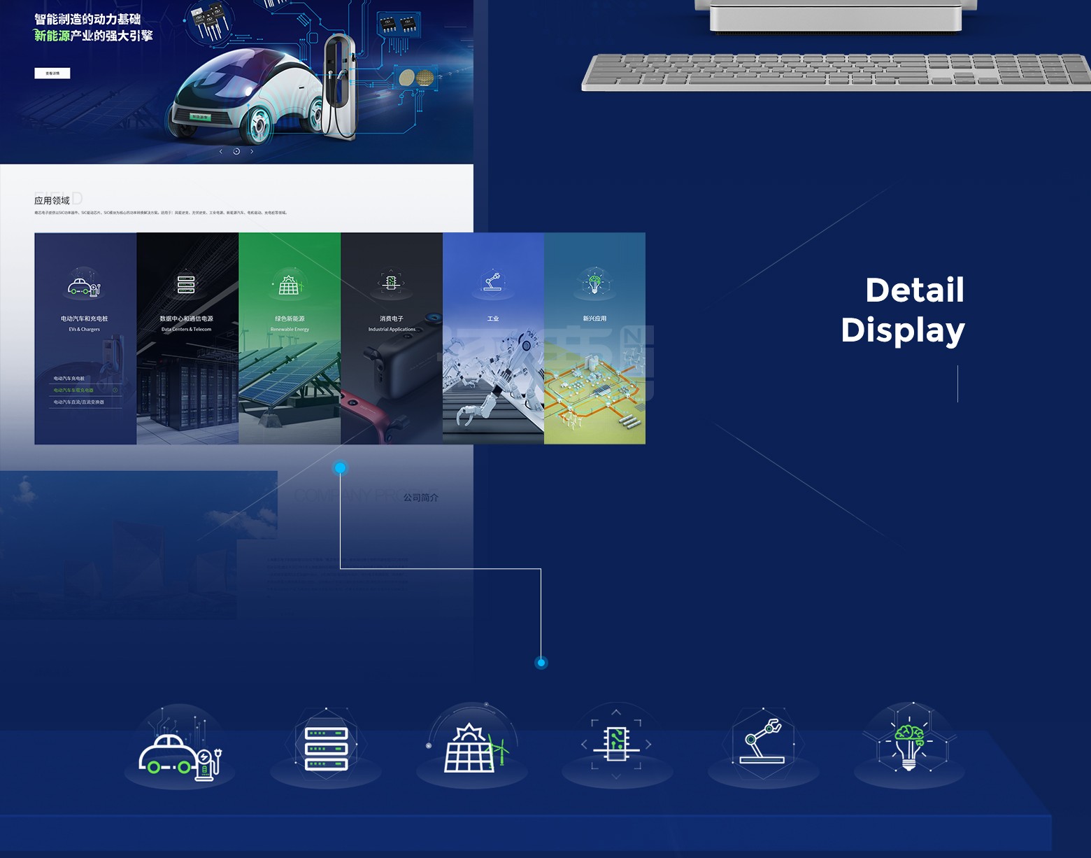Click the large robotic arm icon at bottom
The image size is (1091, 858).
pyautogui.click(x=763, y=742)
